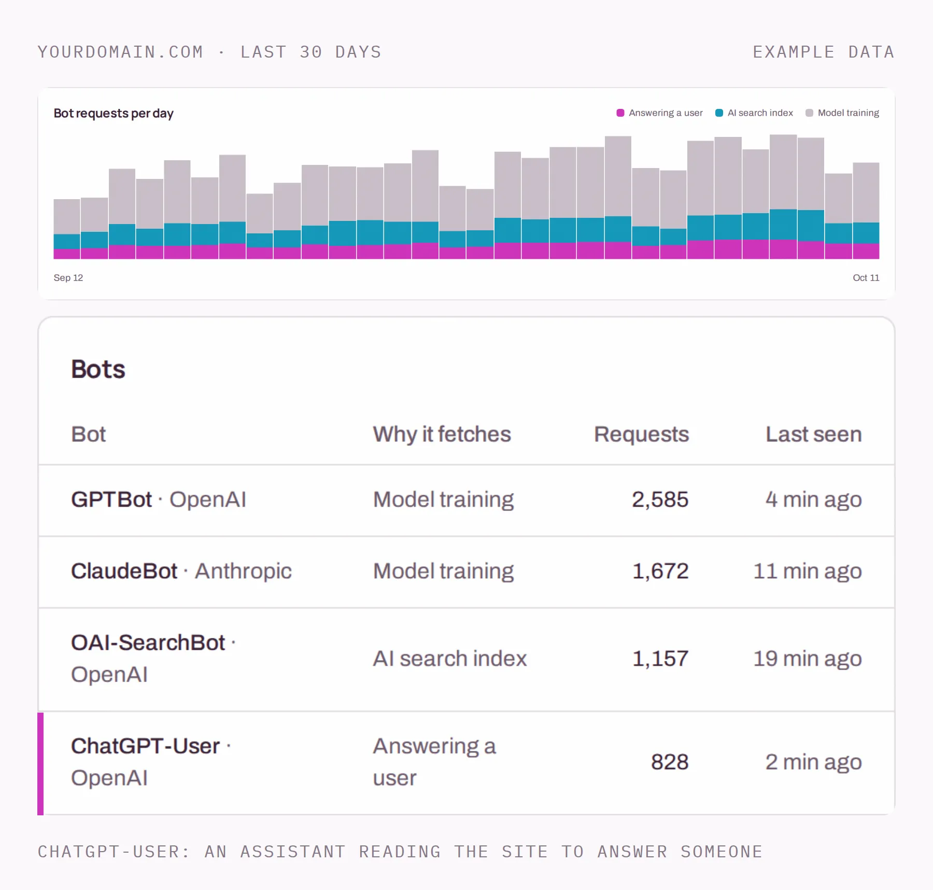Click the '4 min ago' last seen value
This screenshot has width=933, height=890.
pos(814,500)
